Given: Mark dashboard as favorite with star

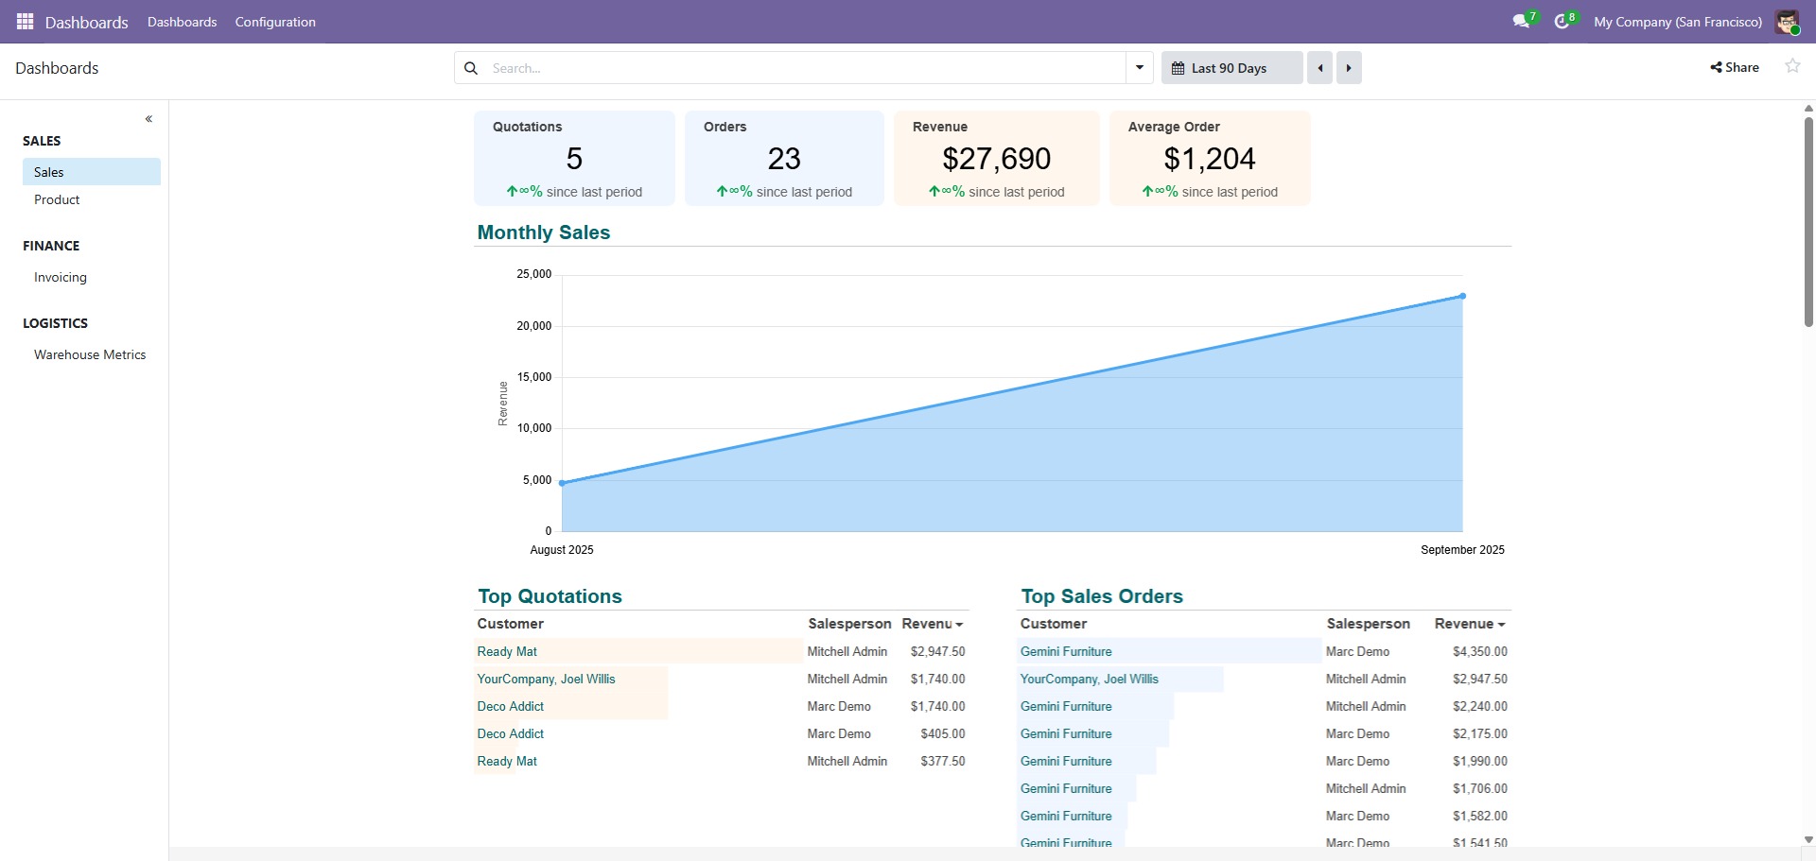Looking at the screenshot, I should [1792, 66].
